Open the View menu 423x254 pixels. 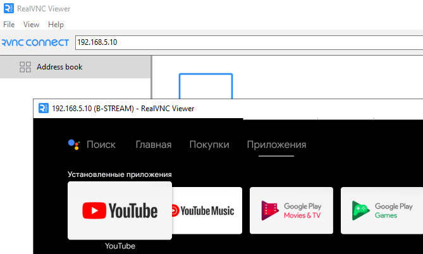[x=31, y=25]
